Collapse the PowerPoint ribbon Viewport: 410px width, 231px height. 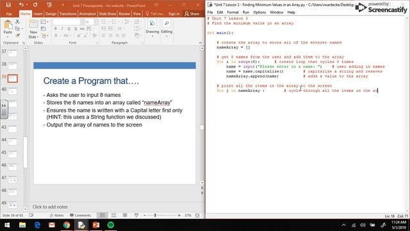[x=200, y=43]
